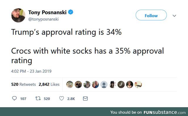Click the default gray silhouette avatar
This screenshot has height=116, width=188.
coord(104,85)
